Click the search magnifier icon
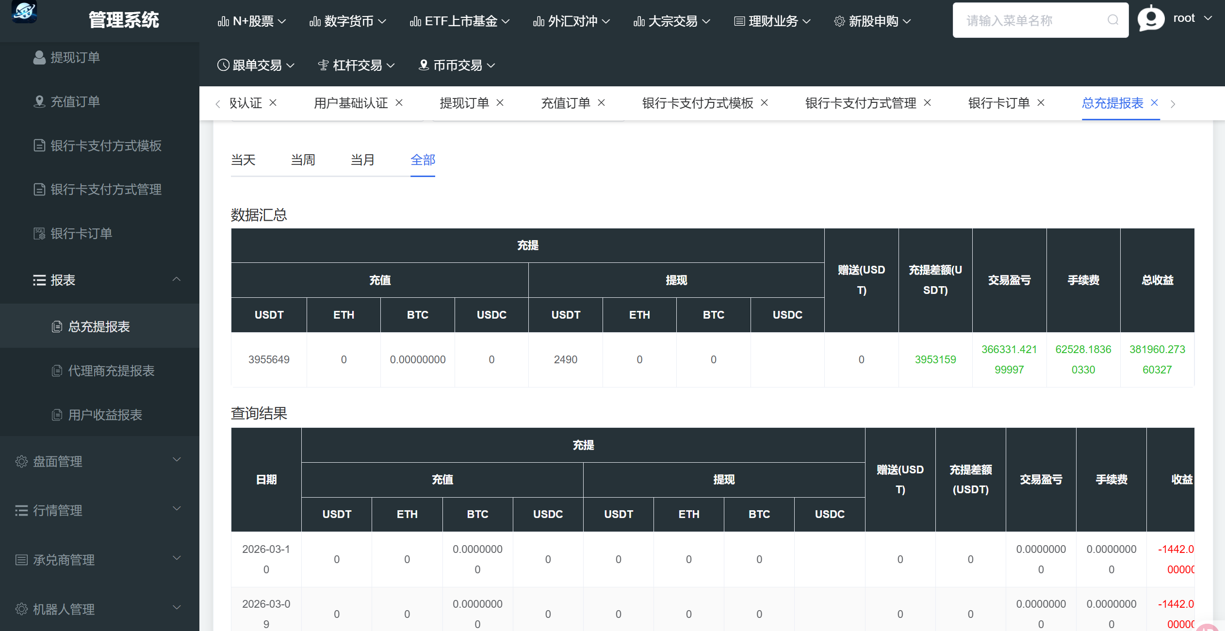The width and height of the screenshot is (1225, 631). (1113, 20)
